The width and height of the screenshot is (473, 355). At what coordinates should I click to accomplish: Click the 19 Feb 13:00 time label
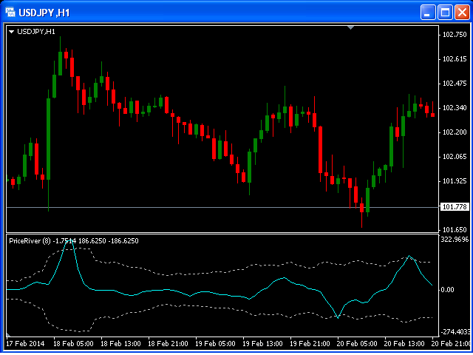[x=263, y=344]
